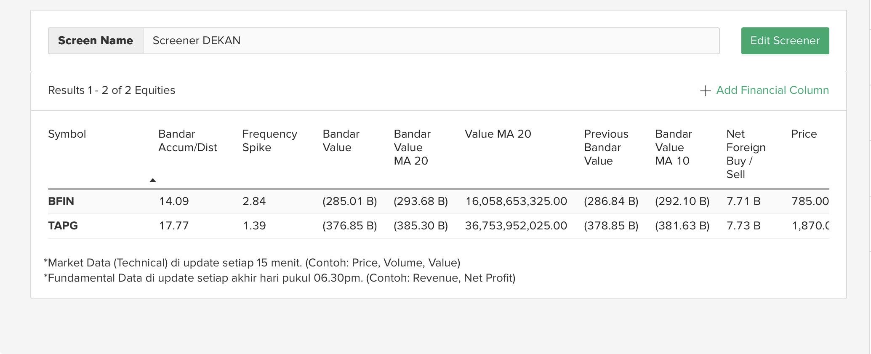
Task: Open the BFIN stock symbol
Action: point(61,201)
